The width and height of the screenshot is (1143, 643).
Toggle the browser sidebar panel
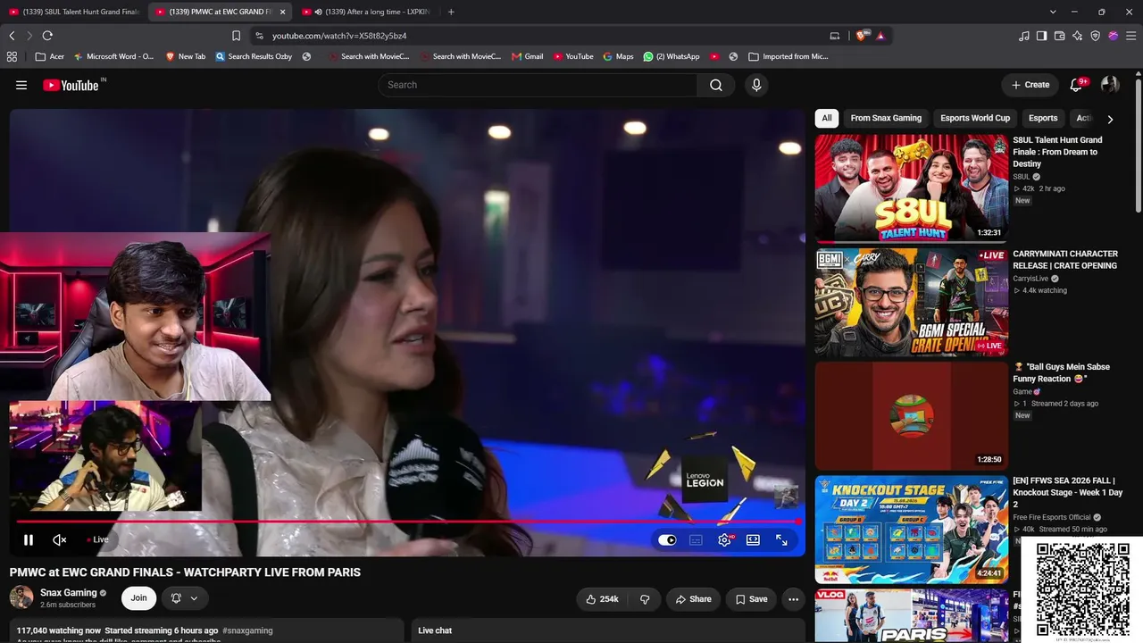[1042, 36]
